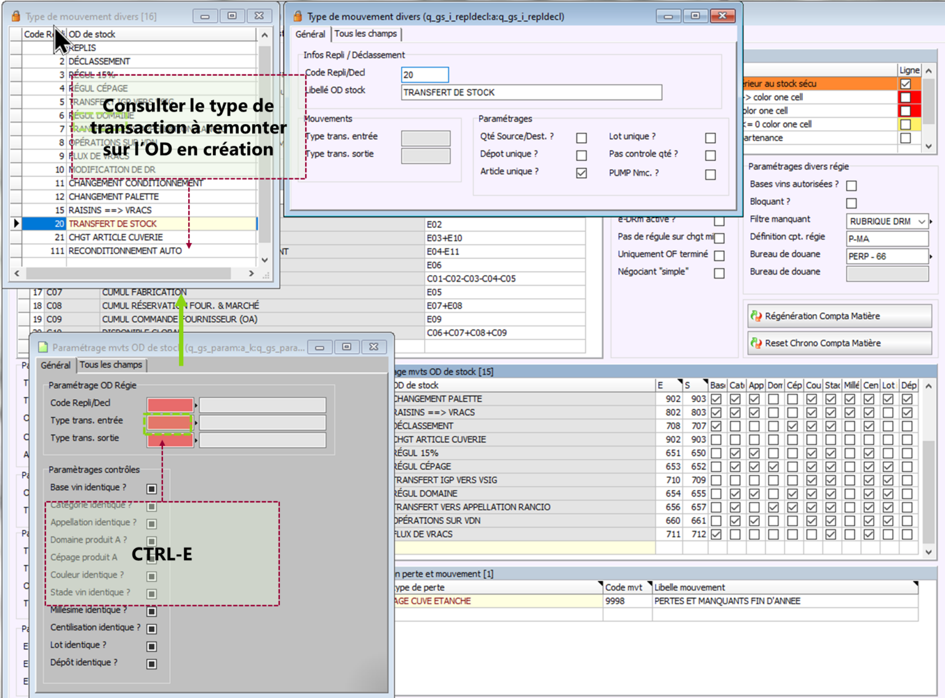This screenshot has width=945, height=698.
Task: Click the row pointer arrow beside TRANSFERT DE STOCK
Action: [16, 224]
